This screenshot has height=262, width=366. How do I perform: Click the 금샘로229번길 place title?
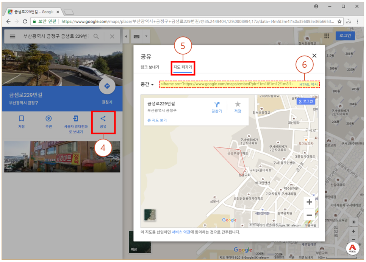[x=26, y=95]
